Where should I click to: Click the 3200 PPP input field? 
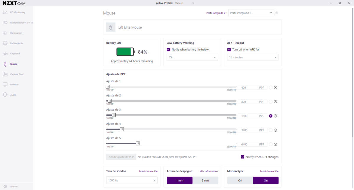coord(252,130)
